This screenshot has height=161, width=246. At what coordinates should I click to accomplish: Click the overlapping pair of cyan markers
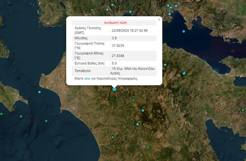(x=184, y=73)
